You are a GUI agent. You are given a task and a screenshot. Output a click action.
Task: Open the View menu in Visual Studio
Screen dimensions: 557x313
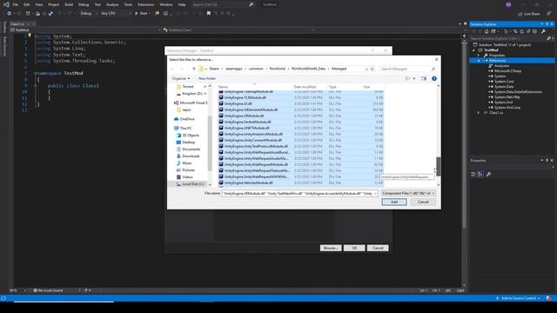[38, 4]
